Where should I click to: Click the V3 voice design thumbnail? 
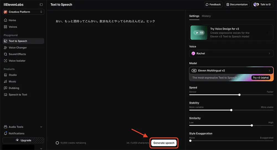coord(199,33)
